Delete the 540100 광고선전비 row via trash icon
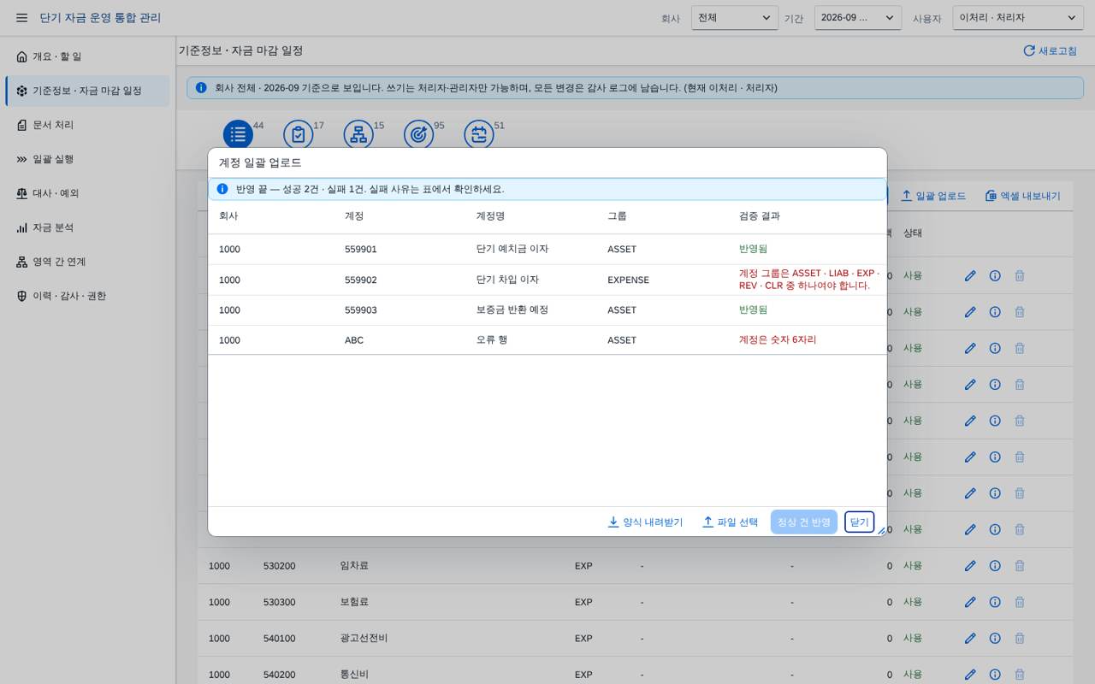Image resolution: width=1095 pixels, height=684 pixels. click(1020, 638)
